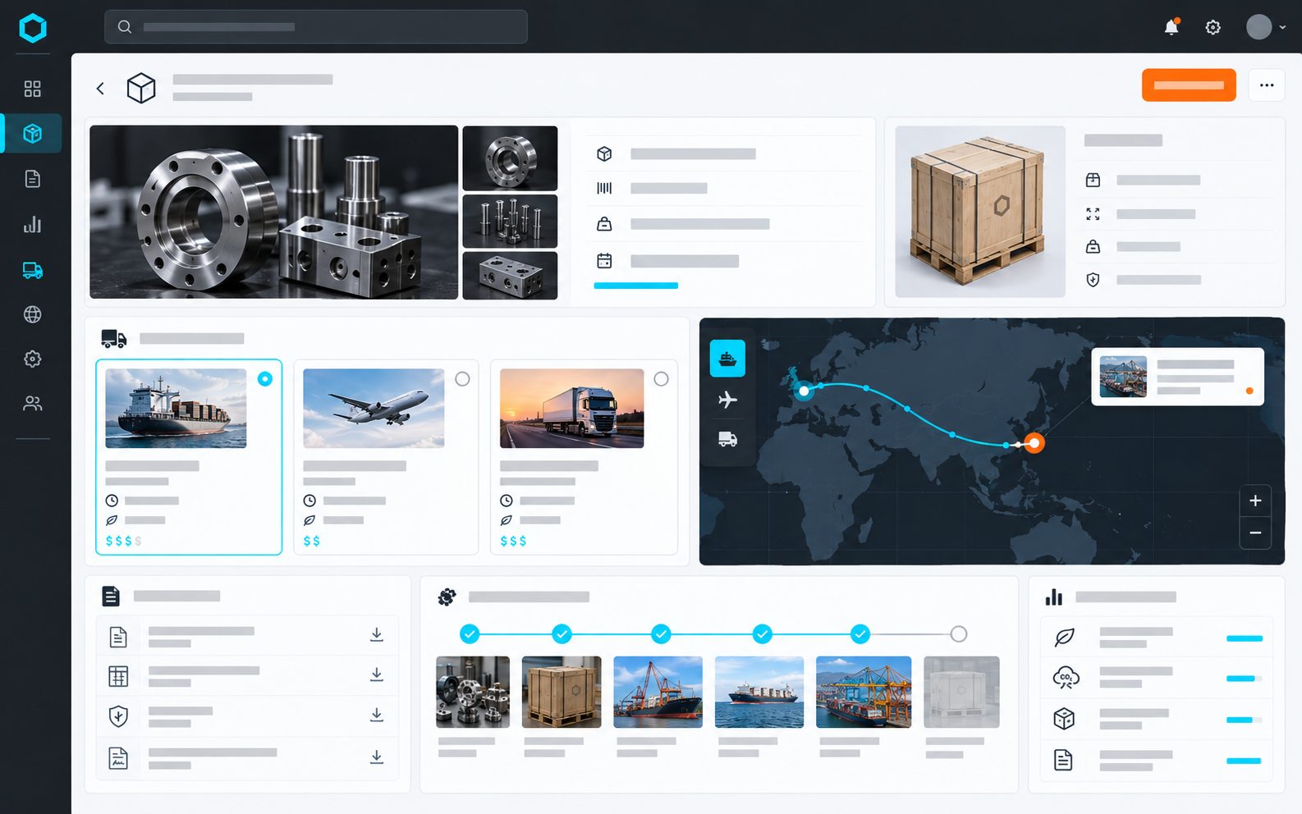Click the last unfilled timeline step marker
Image resolution: width=1302 pixels, height=814 pixels.
click(959, 634)
